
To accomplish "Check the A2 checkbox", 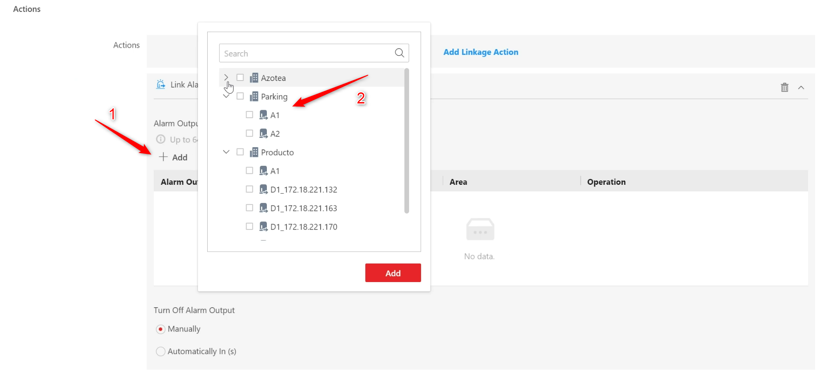I will [250, 133].
